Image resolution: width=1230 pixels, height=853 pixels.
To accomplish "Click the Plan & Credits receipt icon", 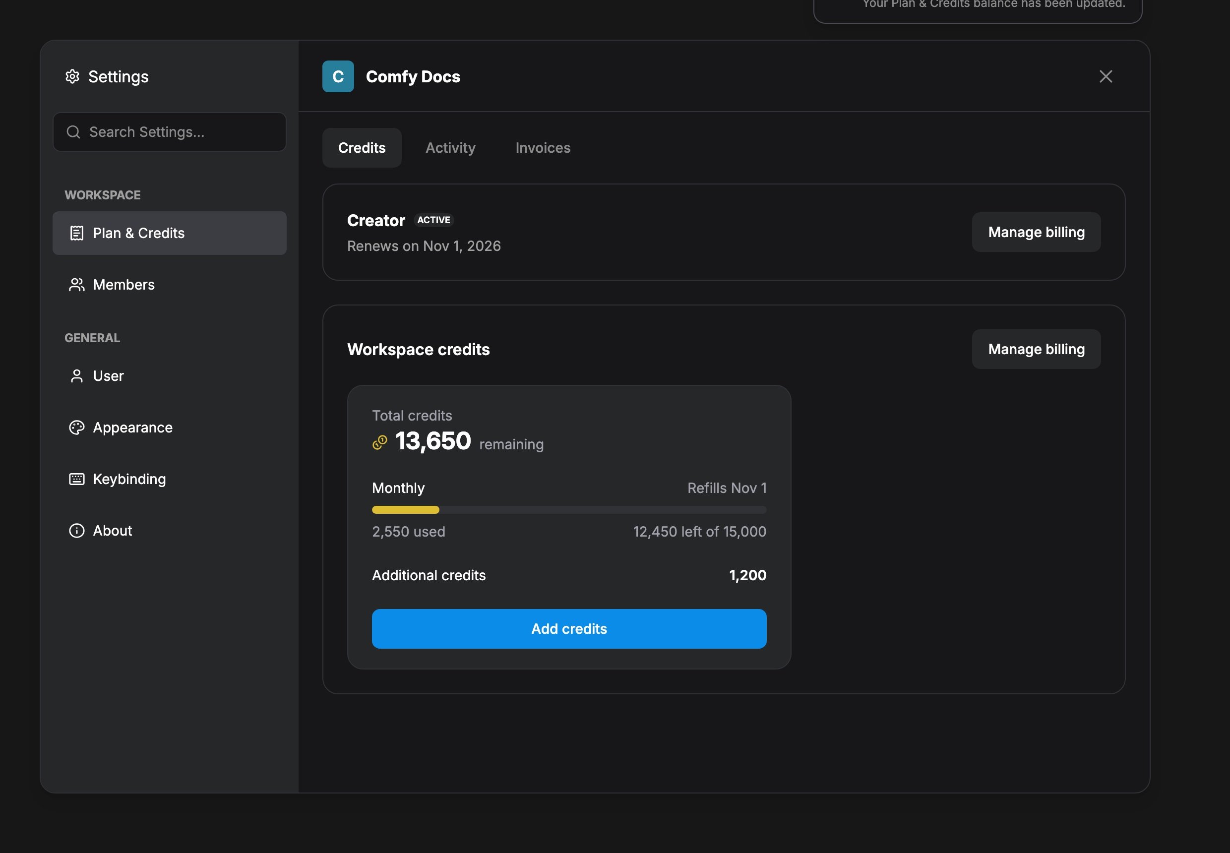I will 77,233.
